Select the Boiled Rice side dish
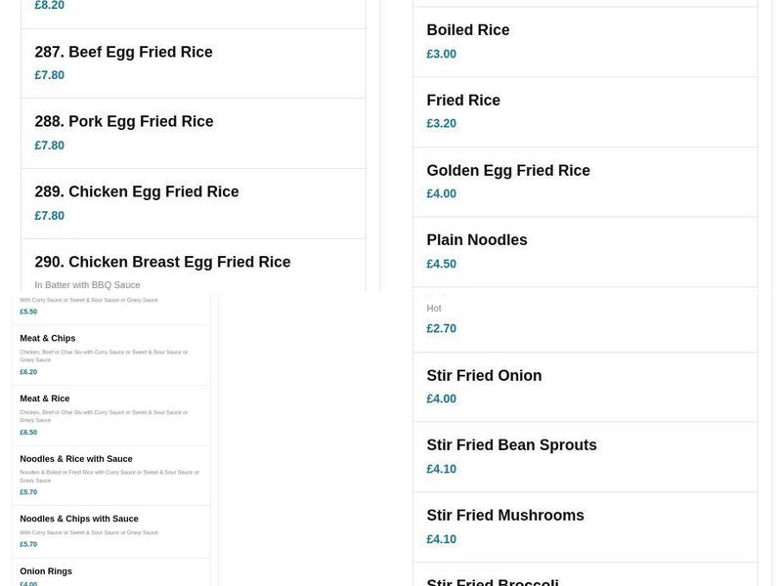This screenshot has width=782, height=586. click(x=467, y=29)
